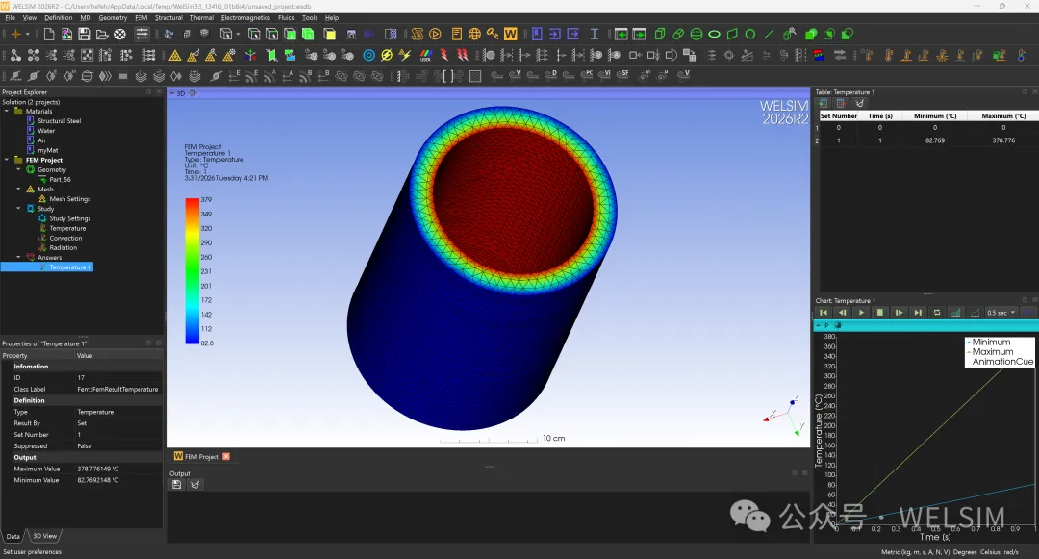The width and height of the screenshot is (1039, 559).
Task: Collapse the Geometry tree node
Action: 18,169
